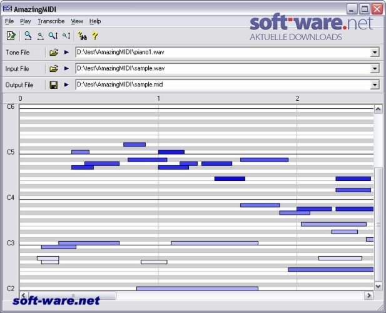
Task: Expand the Output File path dropdown
Action: tap(375, 85)
